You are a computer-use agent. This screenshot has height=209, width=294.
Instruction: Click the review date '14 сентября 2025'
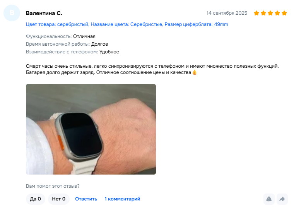pos(227,13)
